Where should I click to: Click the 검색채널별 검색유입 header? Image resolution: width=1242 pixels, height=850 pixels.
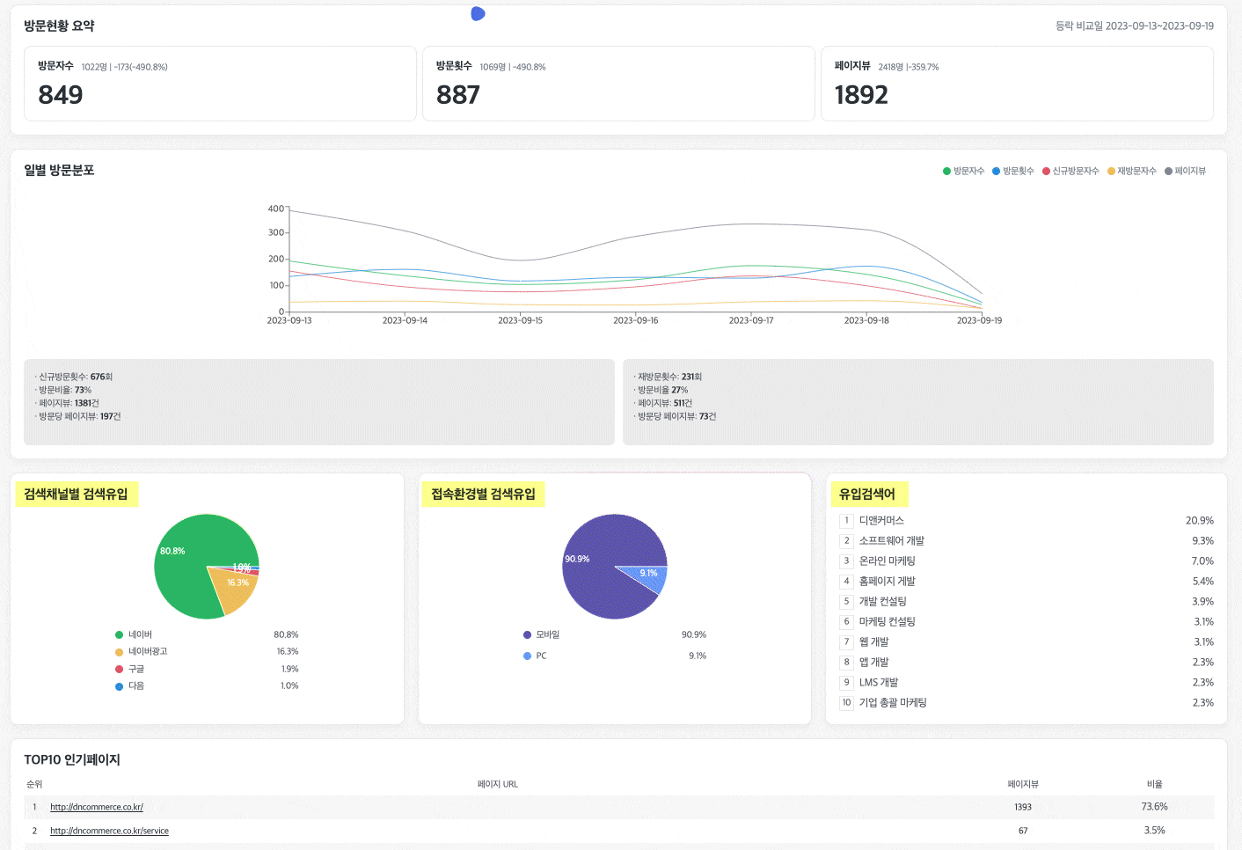77,494
